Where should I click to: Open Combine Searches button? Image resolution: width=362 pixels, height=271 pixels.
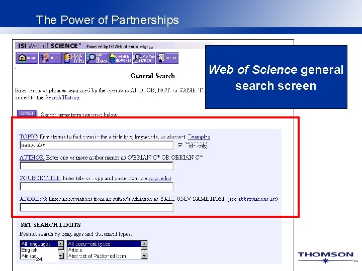pyautogui.click(x=120, y=58)
